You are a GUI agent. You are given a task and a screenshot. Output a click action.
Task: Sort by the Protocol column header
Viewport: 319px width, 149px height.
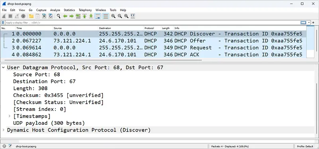(x=152, y=28)
